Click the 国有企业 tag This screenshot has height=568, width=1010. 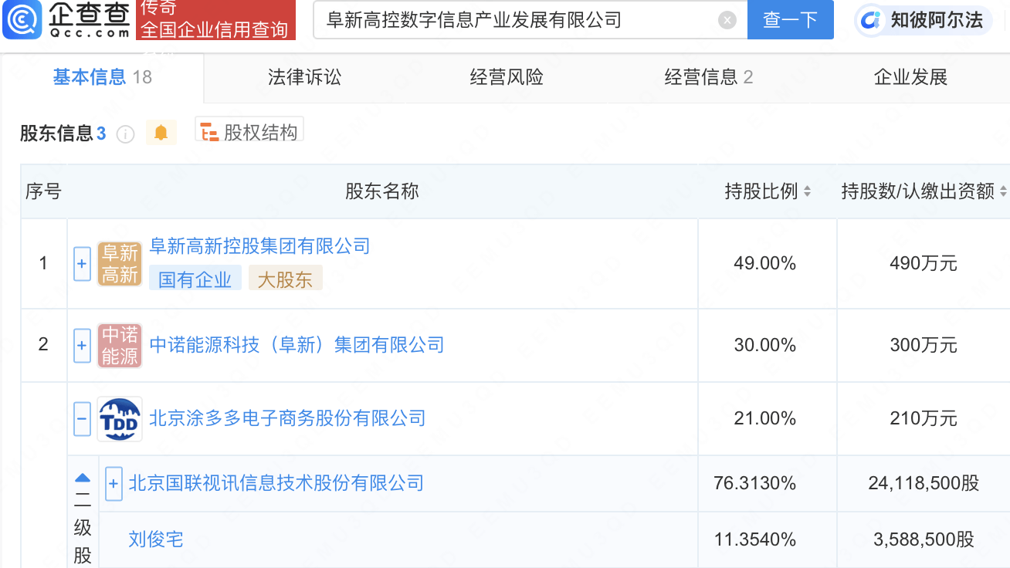click(x=195, y=279)
